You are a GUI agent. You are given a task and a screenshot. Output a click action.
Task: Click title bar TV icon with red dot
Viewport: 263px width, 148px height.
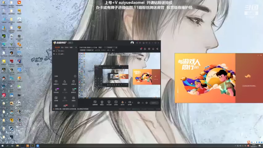click(x=137, y=43)
